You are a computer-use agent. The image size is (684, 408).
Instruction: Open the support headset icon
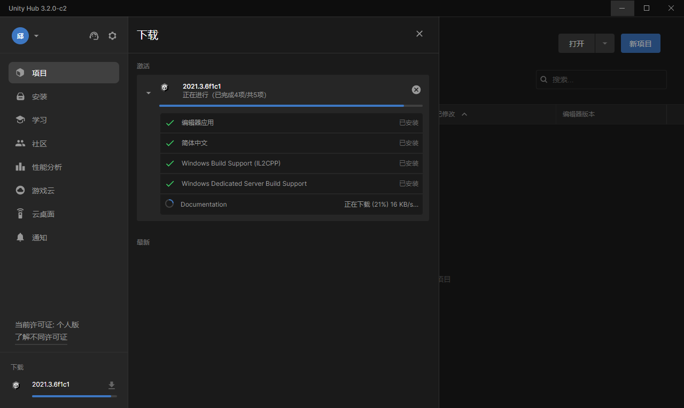click(94, 36)
